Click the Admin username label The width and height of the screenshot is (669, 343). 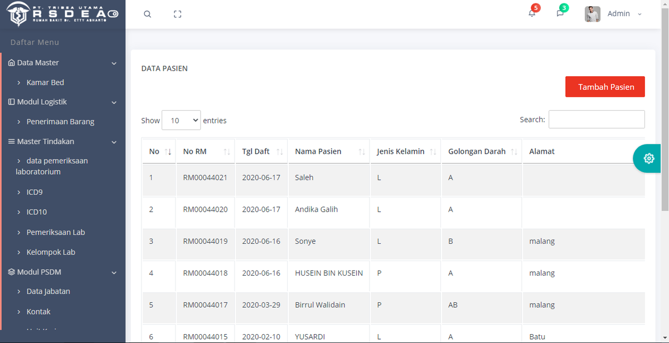619,14
